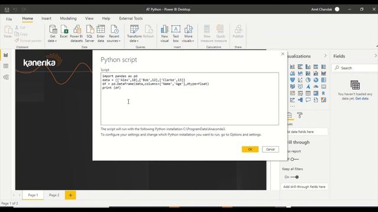This screenshot has height=212, width=378.
Task: Select the Card visual
Action: click(324, 87)
